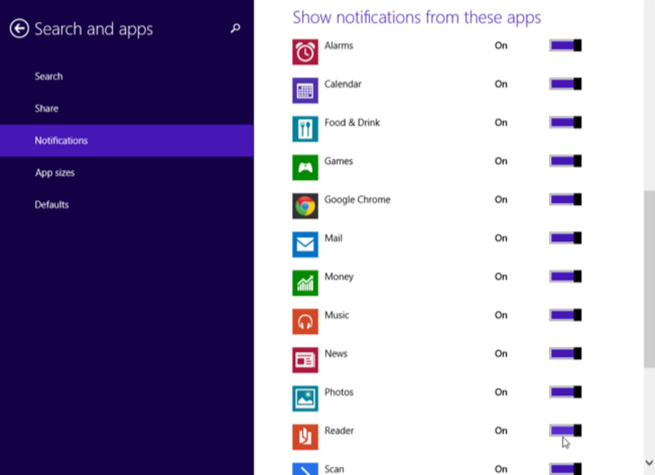This screenshot has width=655, height=475.
Task: Click the Alarms label text
Action: [x=339, y=45]
